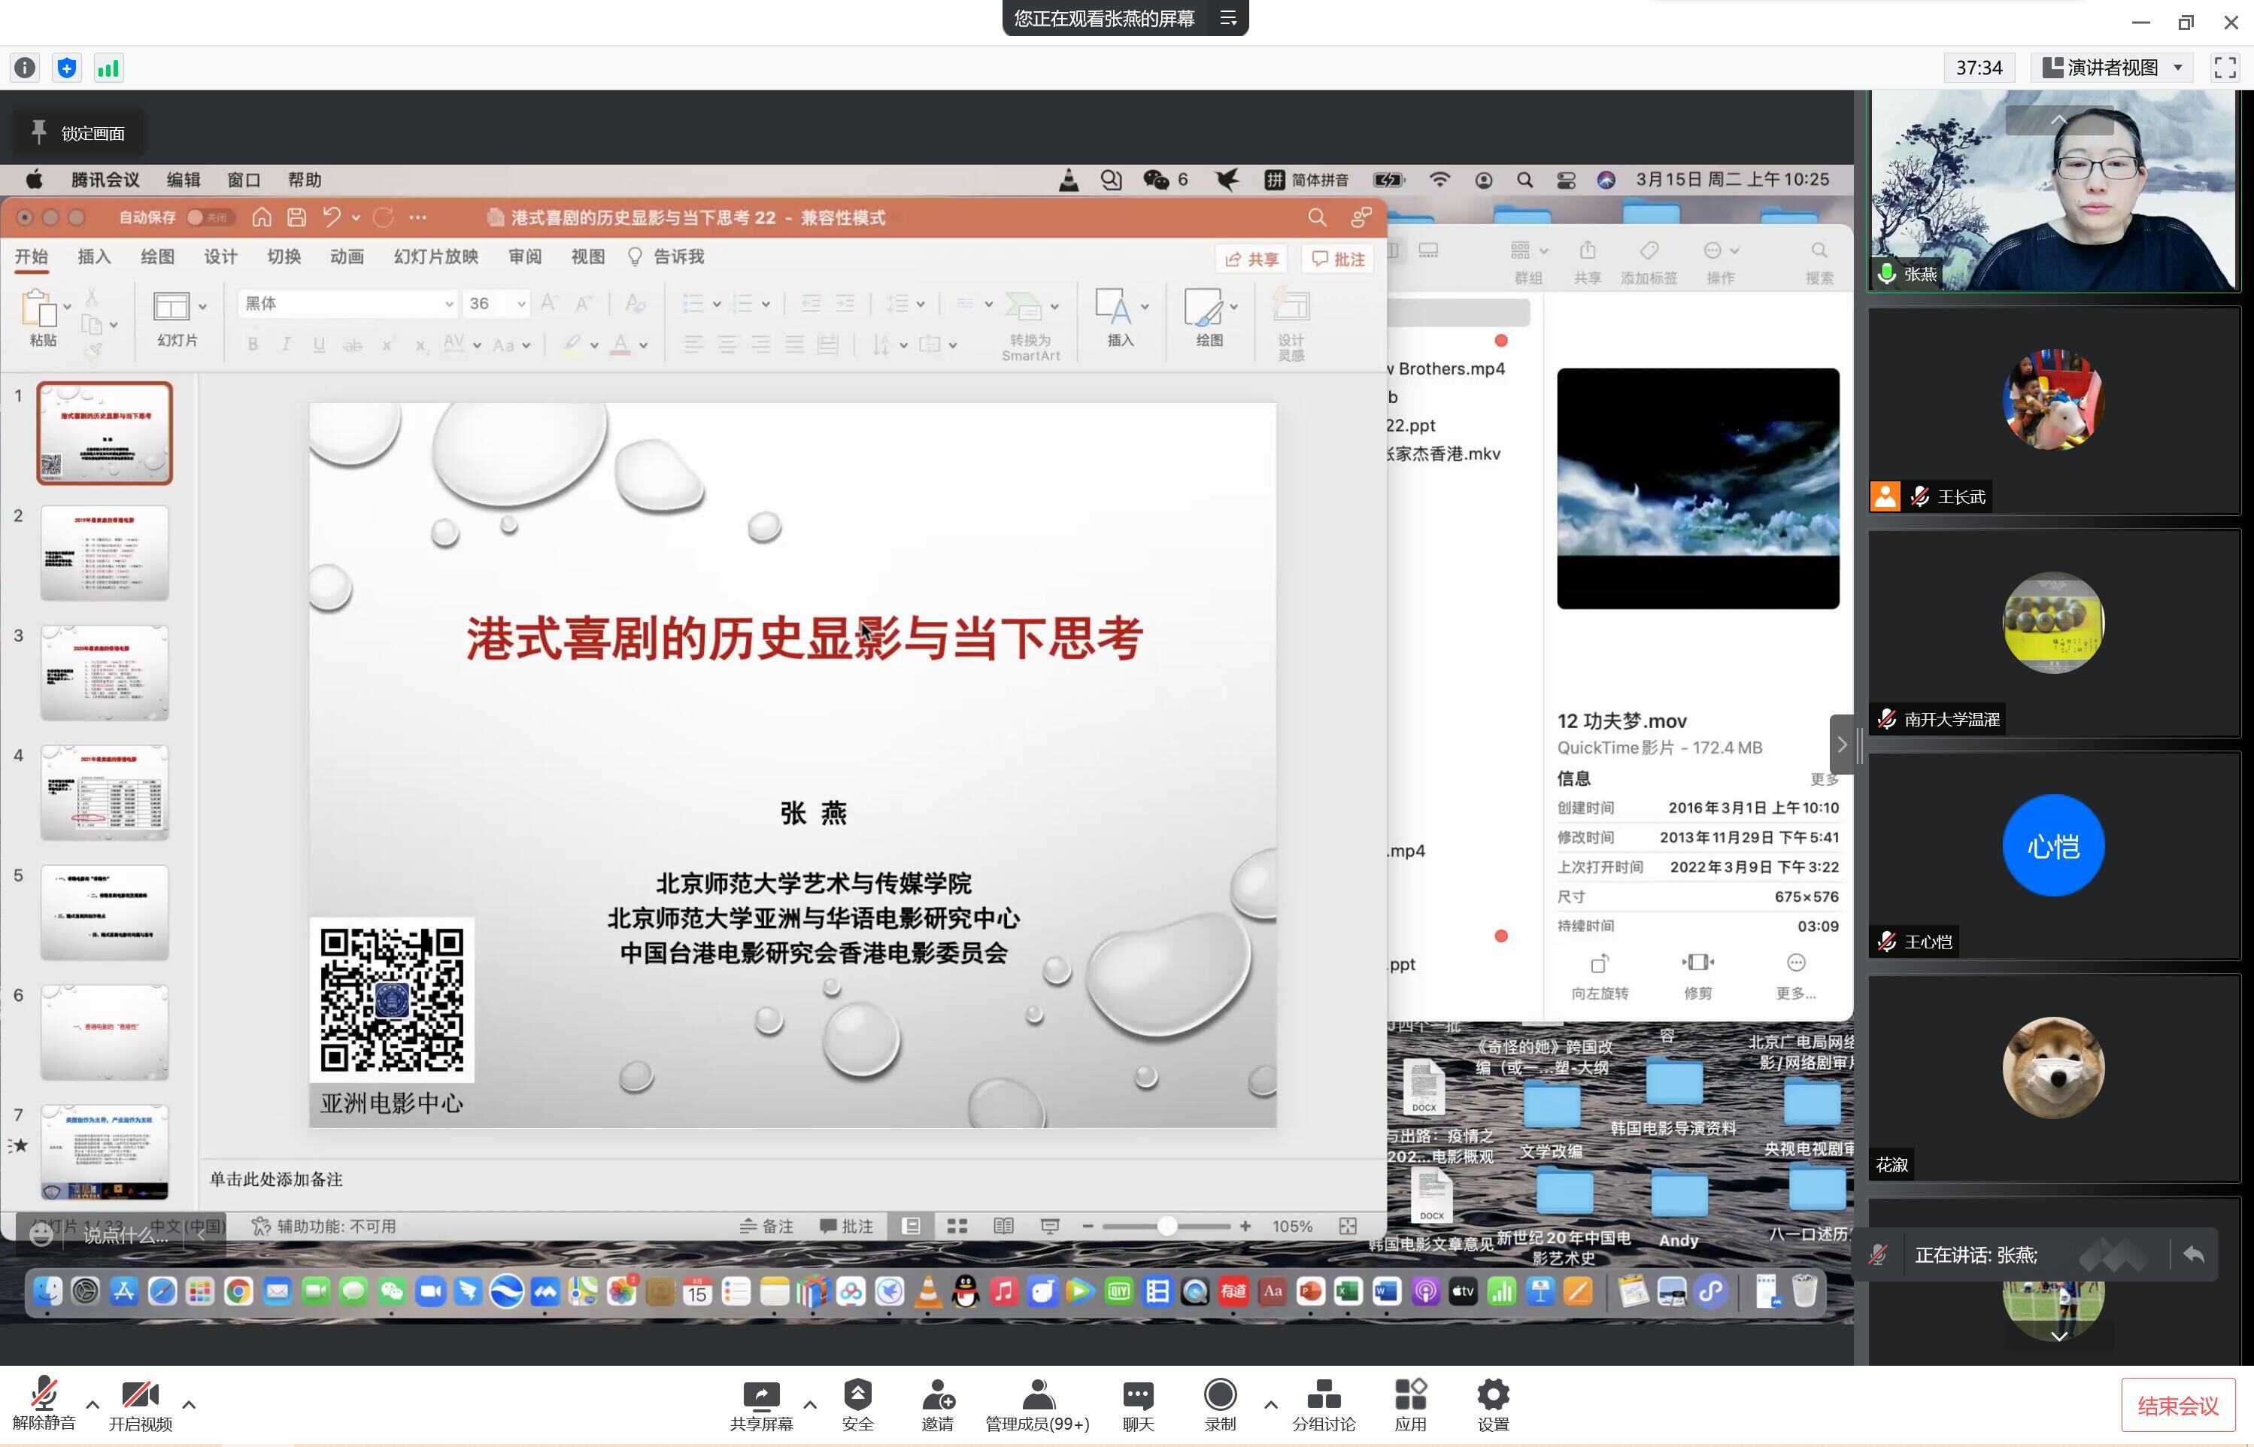The width and height of the screenshot is (2254, 1447).
Task: Toggle the pin screen (锁定画面) option
Action: point(79,133)
